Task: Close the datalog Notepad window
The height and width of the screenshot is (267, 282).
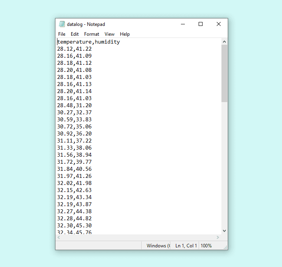Action: click(219, 24)
